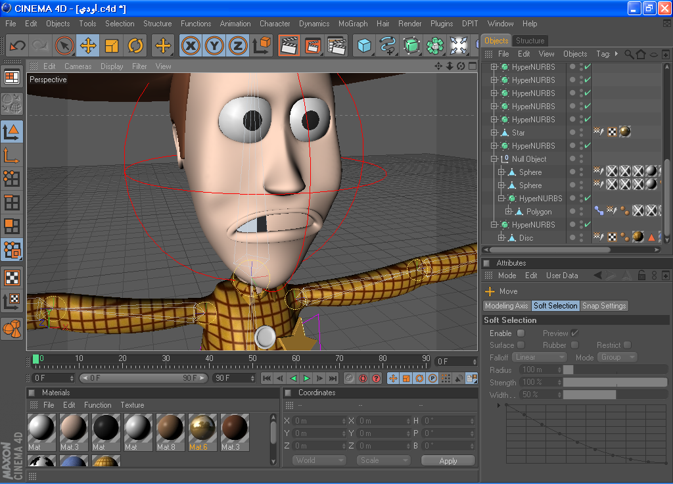Toggle Surface checkbox
This screenshot has width=673, height=484.
(x=521, y=345)
